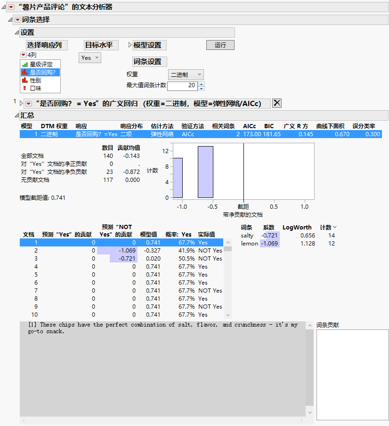This screenshot has height=426, width=389.
Task: Select the 是否回购? response column
Action: pos(40,72)
